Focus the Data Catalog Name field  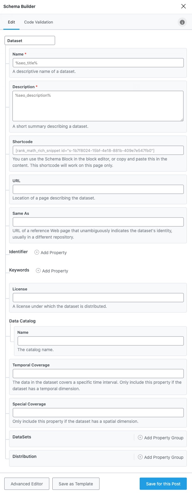tap(100, 341)
